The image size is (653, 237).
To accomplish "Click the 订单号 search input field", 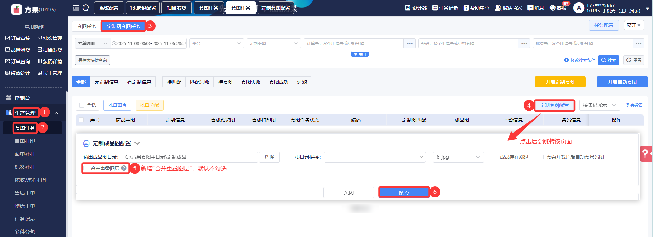I will coord(353,43).
